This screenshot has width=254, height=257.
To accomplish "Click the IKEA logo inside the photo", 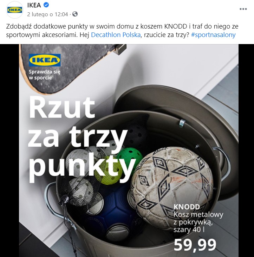I will [x=45, y=60].
